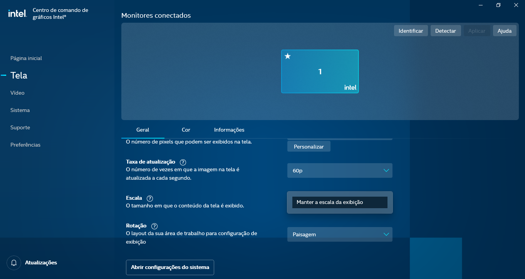Click the Atualizações bell icon

tap(14, 263)
